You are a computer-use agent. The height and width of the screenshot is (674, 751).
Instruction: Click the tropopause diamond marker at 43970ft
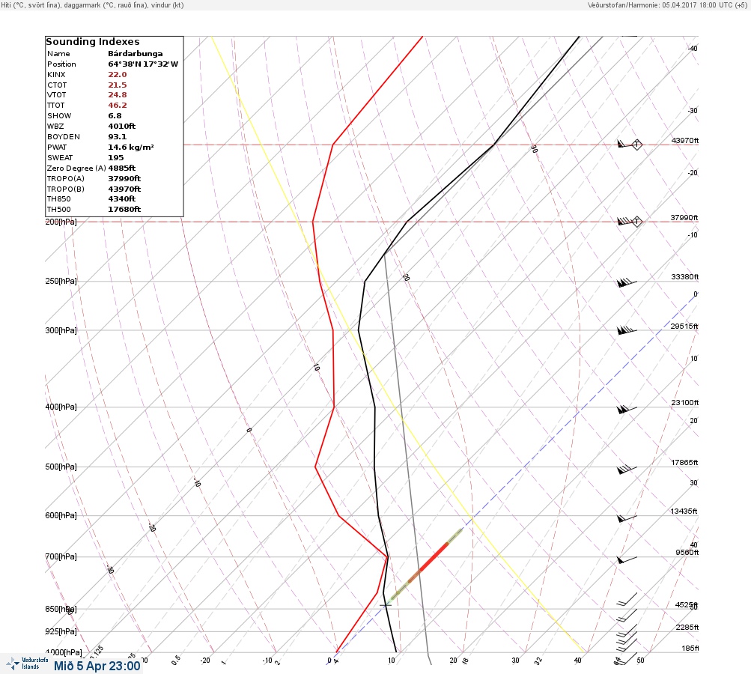point(637,145)
